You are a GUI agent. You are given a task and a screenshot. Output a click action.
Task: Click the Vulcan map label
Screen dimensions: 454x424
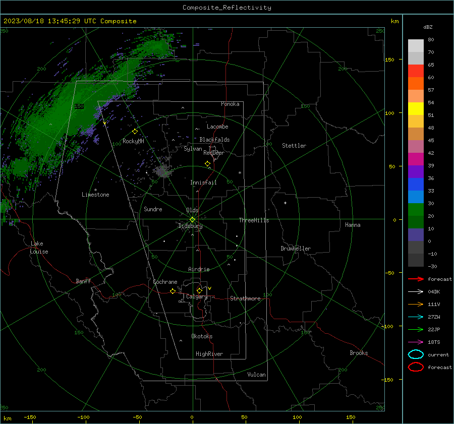[256, 375]
